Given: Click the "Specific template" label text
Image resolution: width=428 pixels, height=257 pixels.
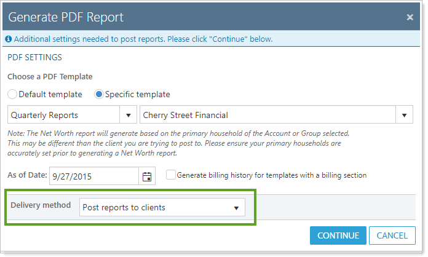Looking at the screenshot, I should click(x=138, y=95).
